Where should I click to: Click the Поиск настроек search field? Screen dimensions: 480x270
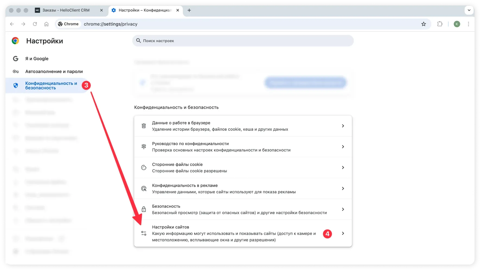pos(243,41)
